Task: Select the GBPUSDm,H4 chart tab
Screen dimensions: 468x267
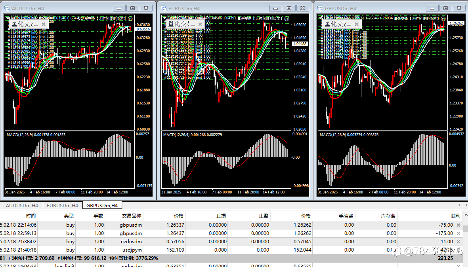Action: (x=102, y=206)
